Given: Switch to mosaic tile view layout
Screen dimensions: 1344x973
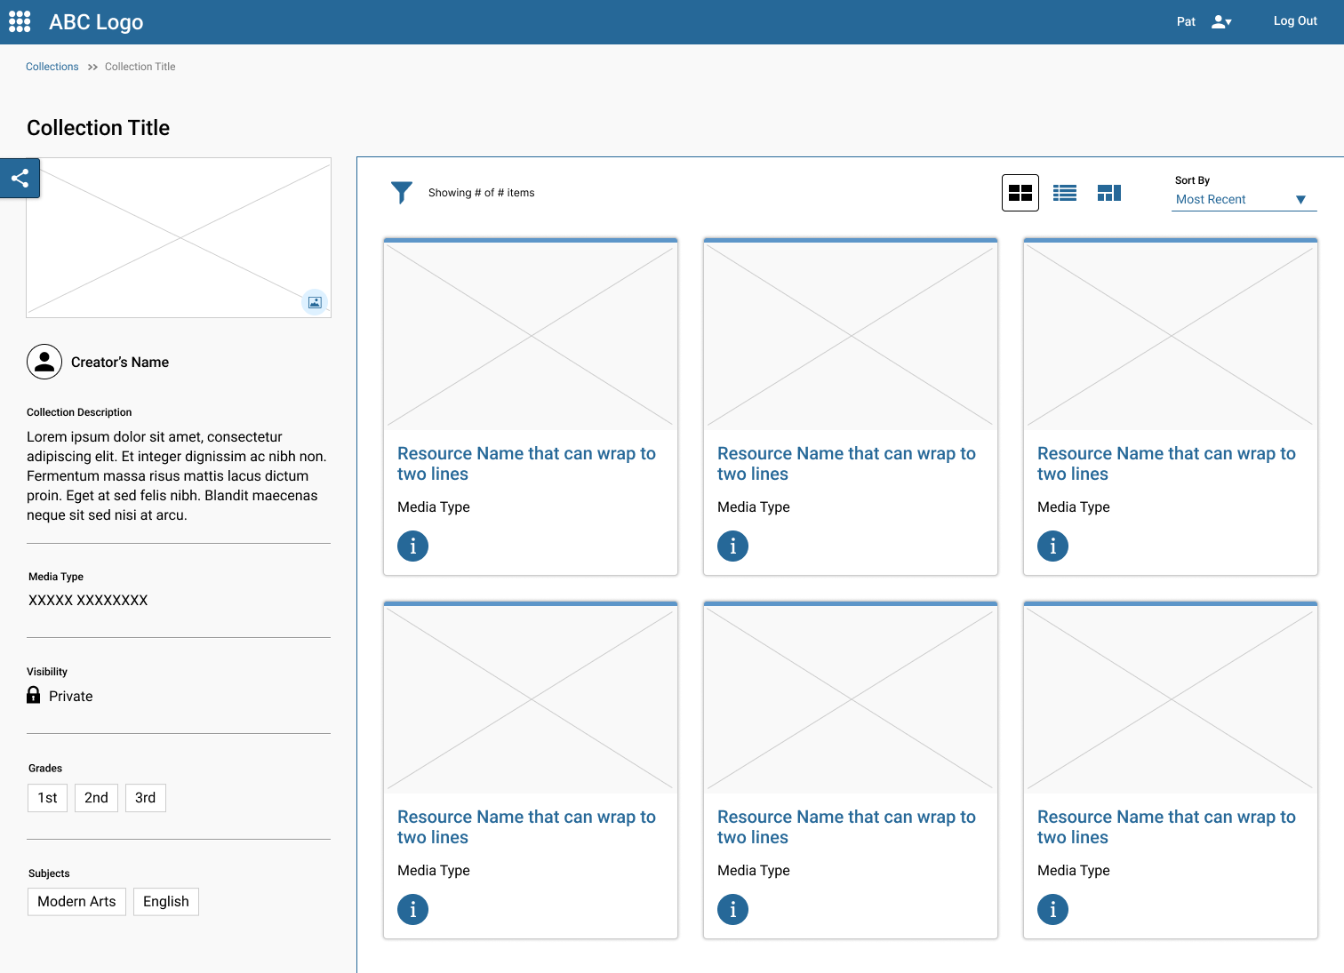Looking at the screenshot, I should 1109,193.
